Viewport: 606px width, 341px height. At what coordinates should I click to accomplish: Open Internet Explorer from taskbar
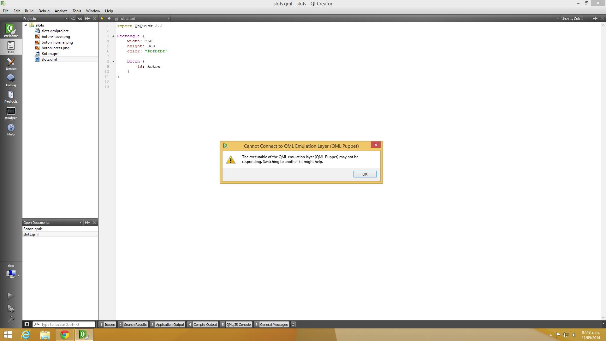[x=26, y=335]
